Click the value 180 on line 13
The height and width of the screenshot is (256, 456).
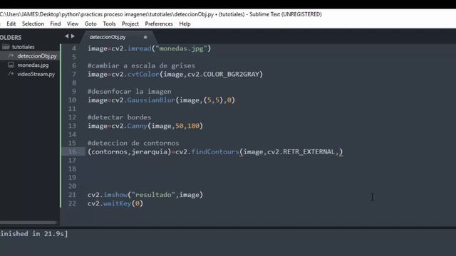pyautogui.click(x=193, y=126)
